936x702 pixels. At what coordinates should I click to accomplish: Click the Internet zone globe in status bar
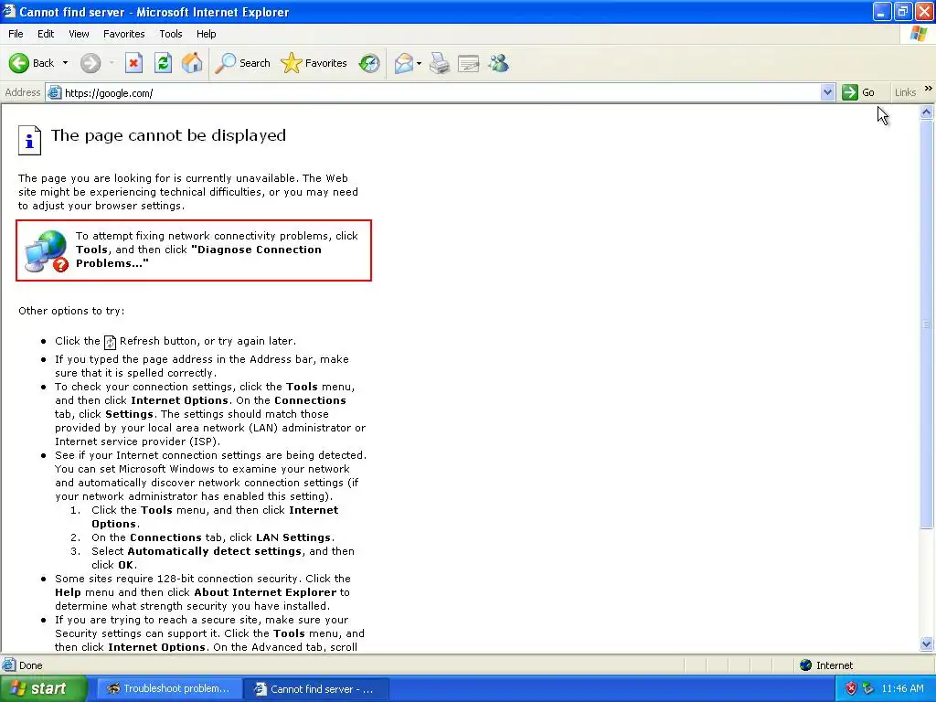pos(806,665)
